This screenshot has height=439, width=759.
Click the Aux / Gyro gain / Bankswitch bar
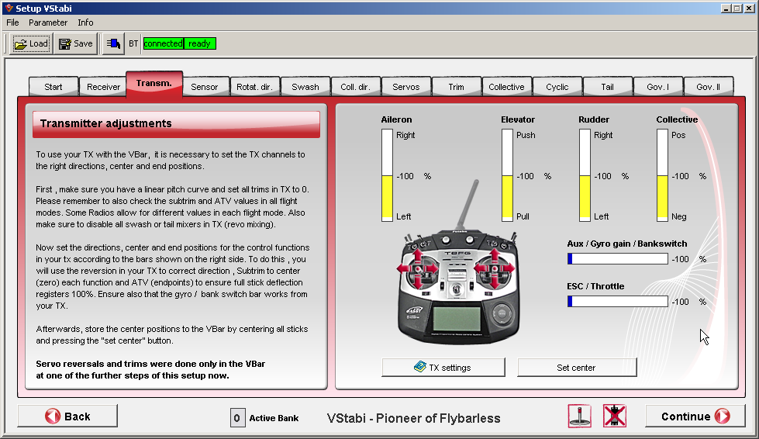618,259
